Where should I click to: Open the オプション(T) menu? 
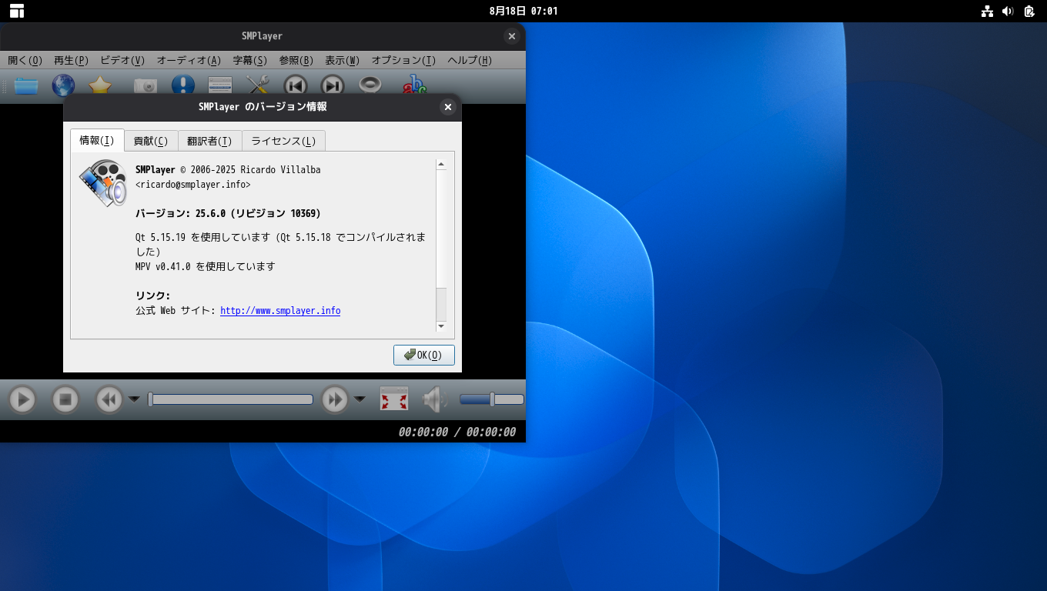coord(404,60)
